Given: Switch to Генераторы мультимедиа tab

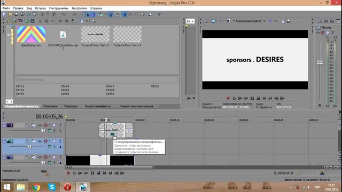Looking at the screenshot, I should pos(137,106).
